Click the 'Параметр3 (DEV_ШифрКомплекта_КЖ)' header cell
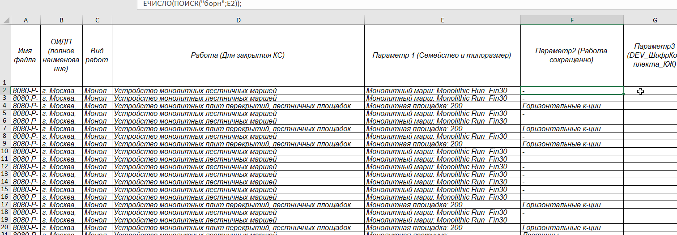677x235 pixels. (650, 56)
